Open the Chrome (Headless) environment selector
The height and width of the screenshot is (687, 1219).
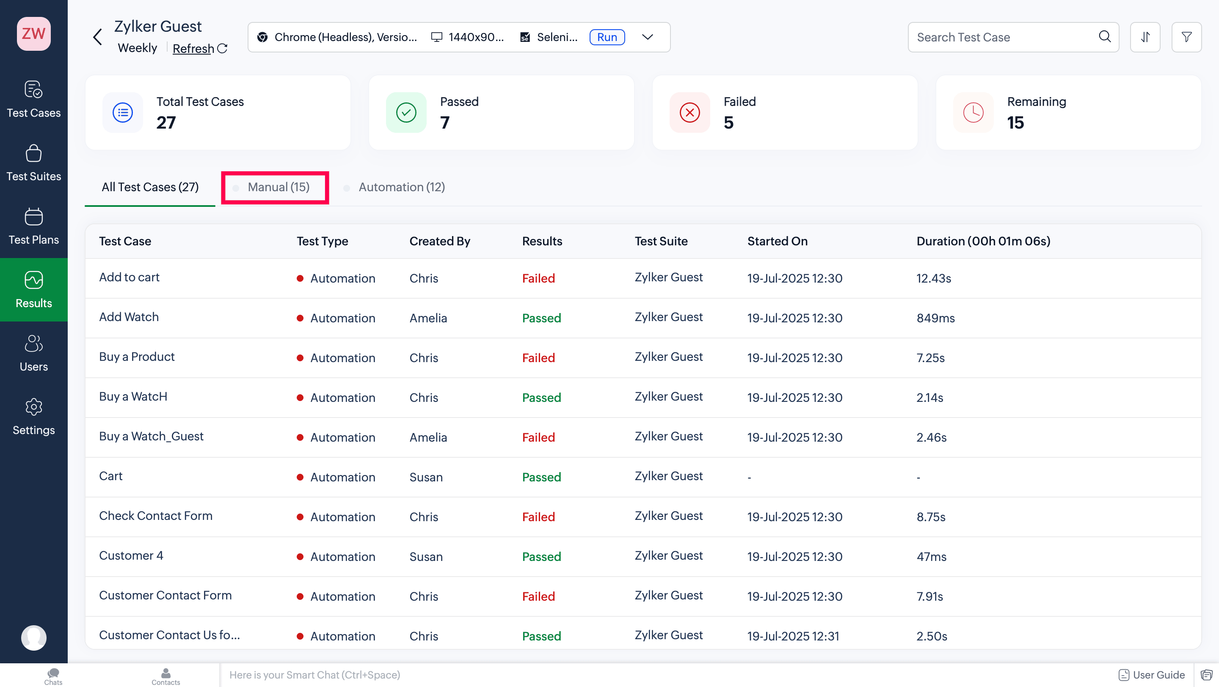pyautogui.click(x=337, y=37)
